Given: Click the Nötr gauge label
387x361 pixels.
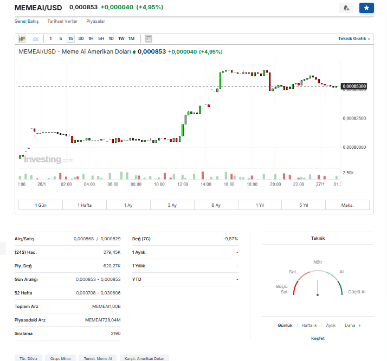Looking at the screenshot, I should pyautogui.click(x=318, y=262).
